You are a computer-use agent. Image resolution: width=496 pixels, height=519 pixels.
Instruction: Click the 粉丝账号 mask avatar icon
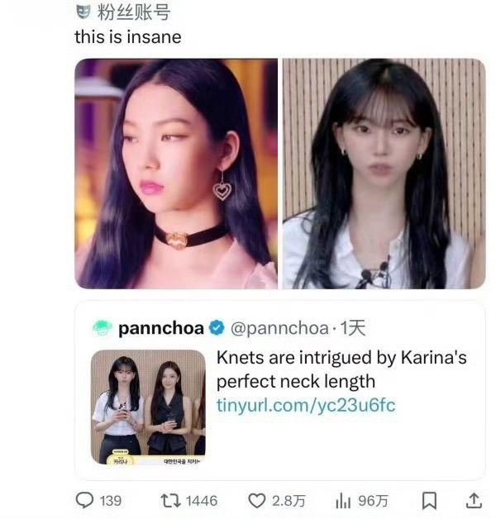coord(83,12)
